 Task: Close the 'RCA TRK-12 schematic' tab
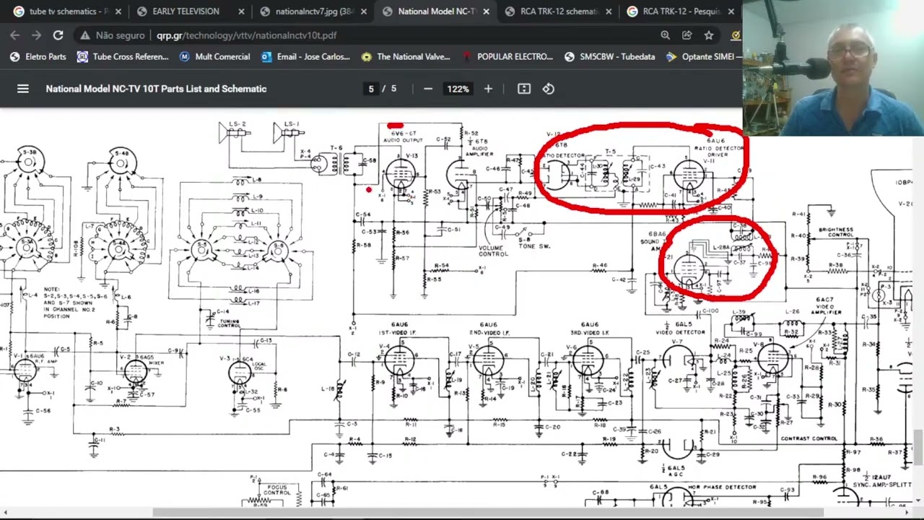coord(609,12)
